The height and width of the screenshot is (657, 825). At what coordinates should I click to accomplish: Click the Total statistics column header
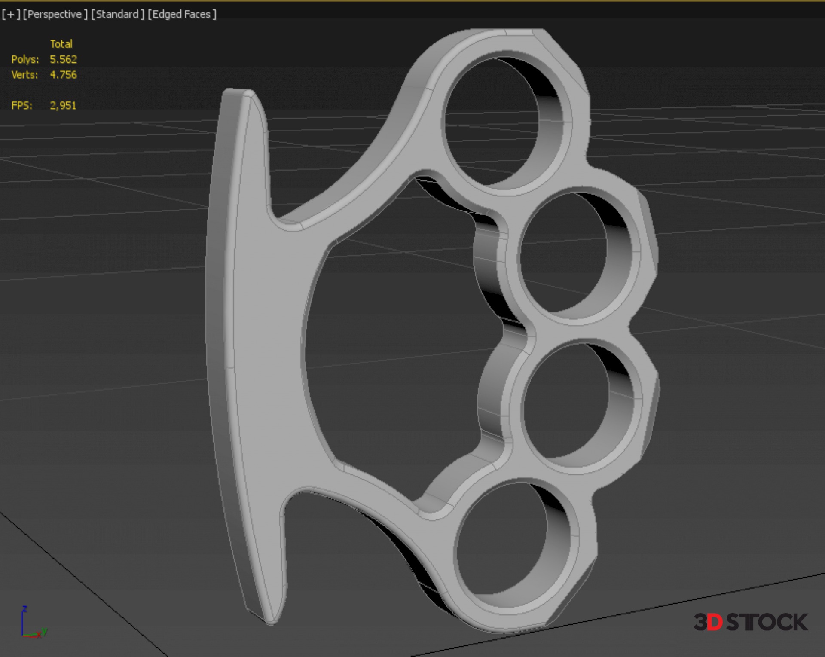click(x=61, y=44)
